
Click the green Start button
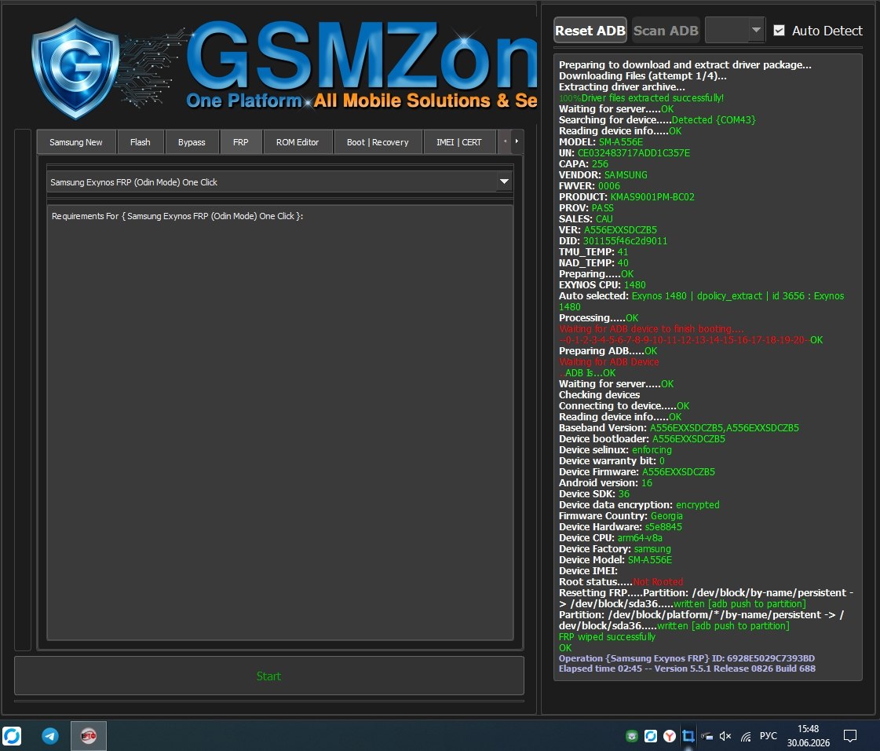[x=268, y=676]
